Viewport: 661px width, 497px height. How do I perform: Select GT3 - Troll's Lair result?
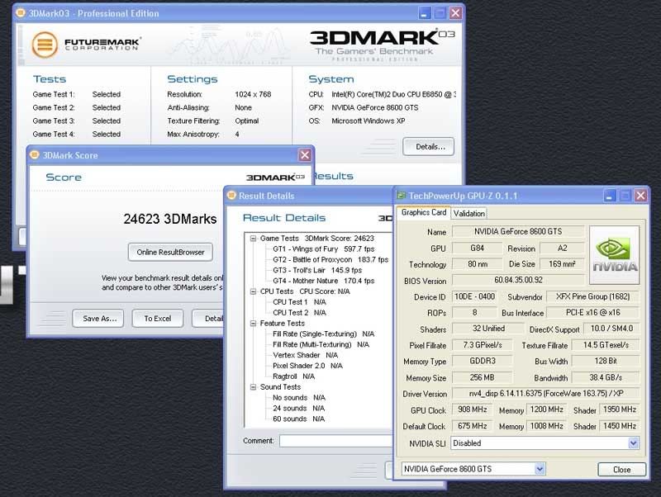point(317,270)
